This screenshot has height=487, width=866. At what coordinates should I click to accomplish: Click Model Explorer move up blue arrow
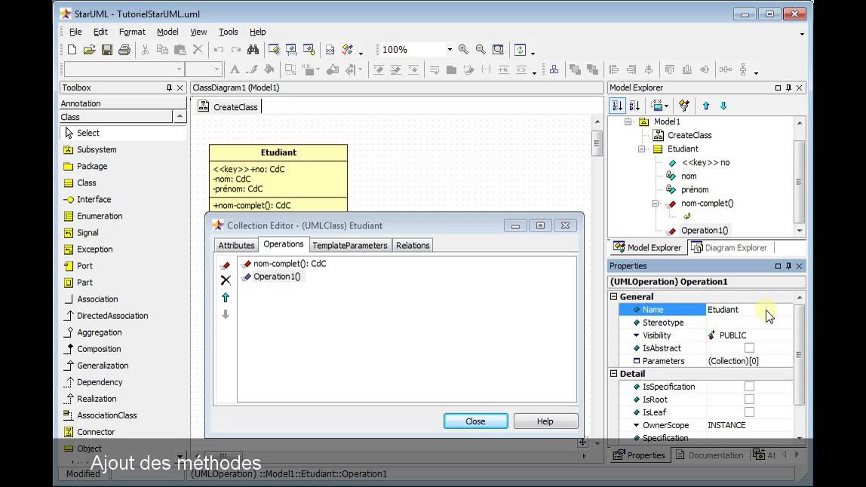(706, 106)
